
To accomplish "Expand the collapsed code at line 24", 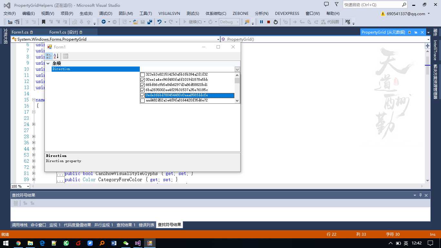I will pos(34,124).
